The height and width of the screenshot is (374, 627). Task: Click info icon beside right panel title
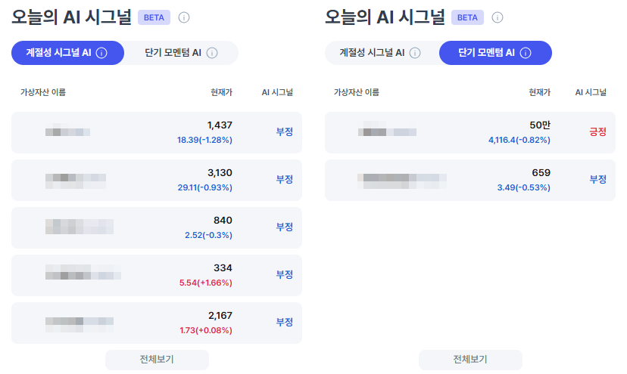coord(498,17)
